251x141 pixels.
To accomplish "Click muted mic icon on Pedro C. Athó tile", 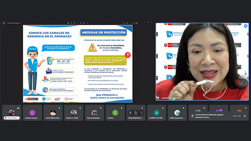I will click(x=80, y=108).
